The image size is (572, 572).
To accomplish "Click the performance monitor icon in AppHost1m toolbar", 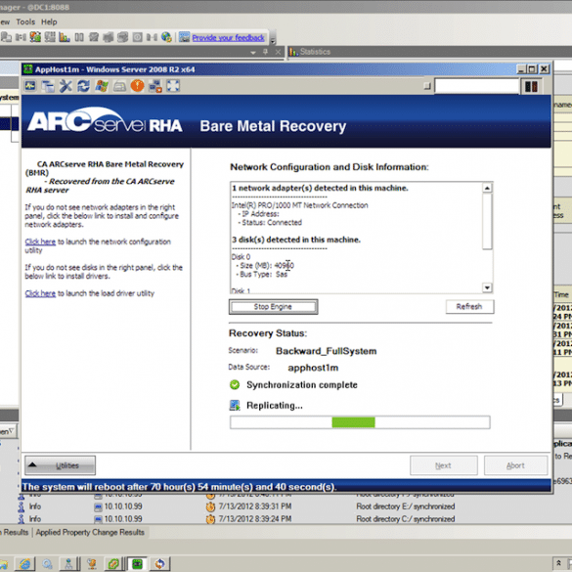I will coord(30,86).
